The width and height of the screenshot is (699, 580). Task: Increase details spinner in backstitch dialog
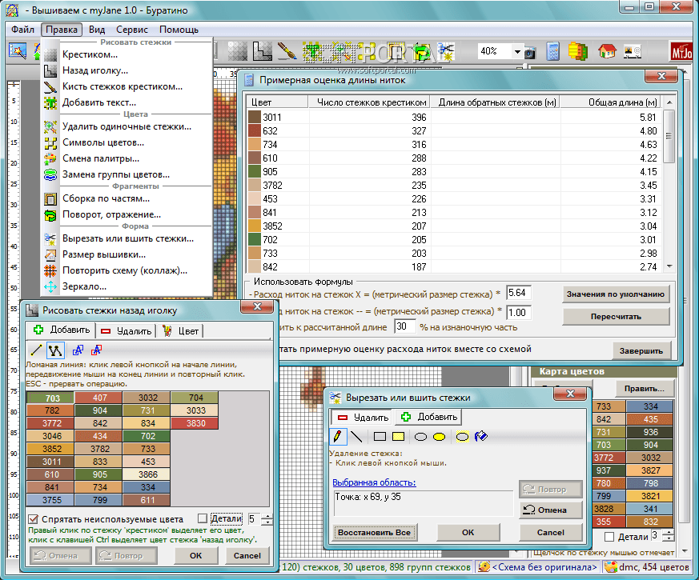point(267,516)
